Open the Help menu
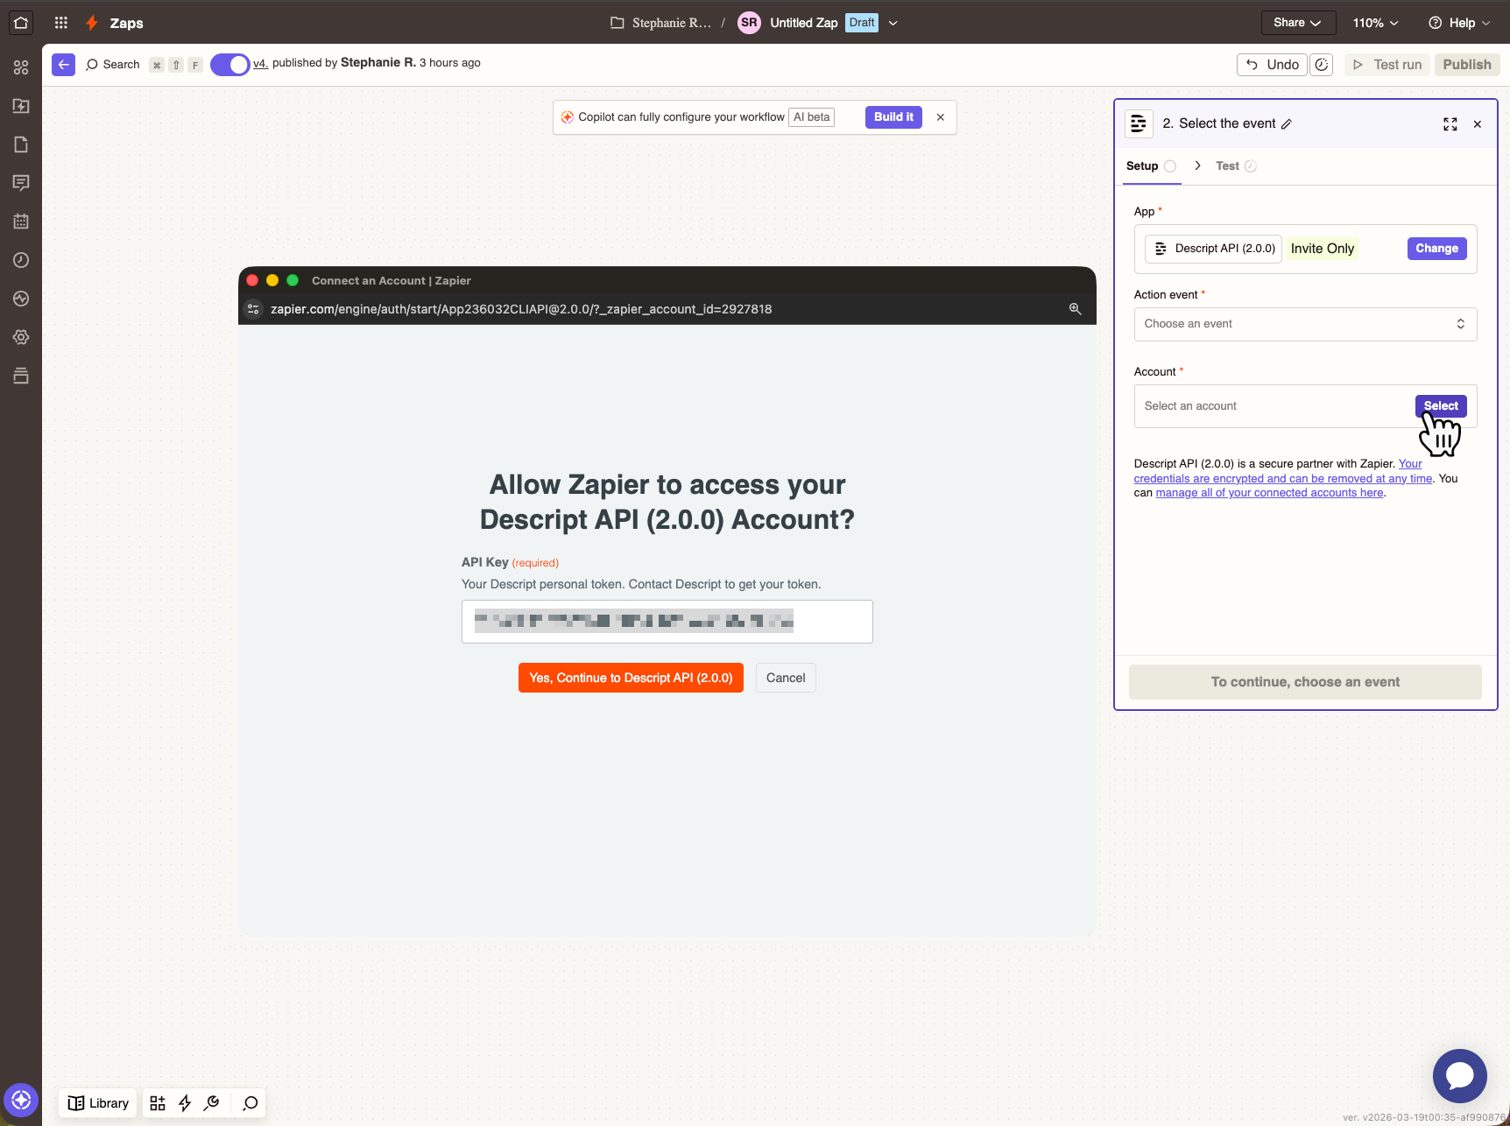 point(1458,23)
